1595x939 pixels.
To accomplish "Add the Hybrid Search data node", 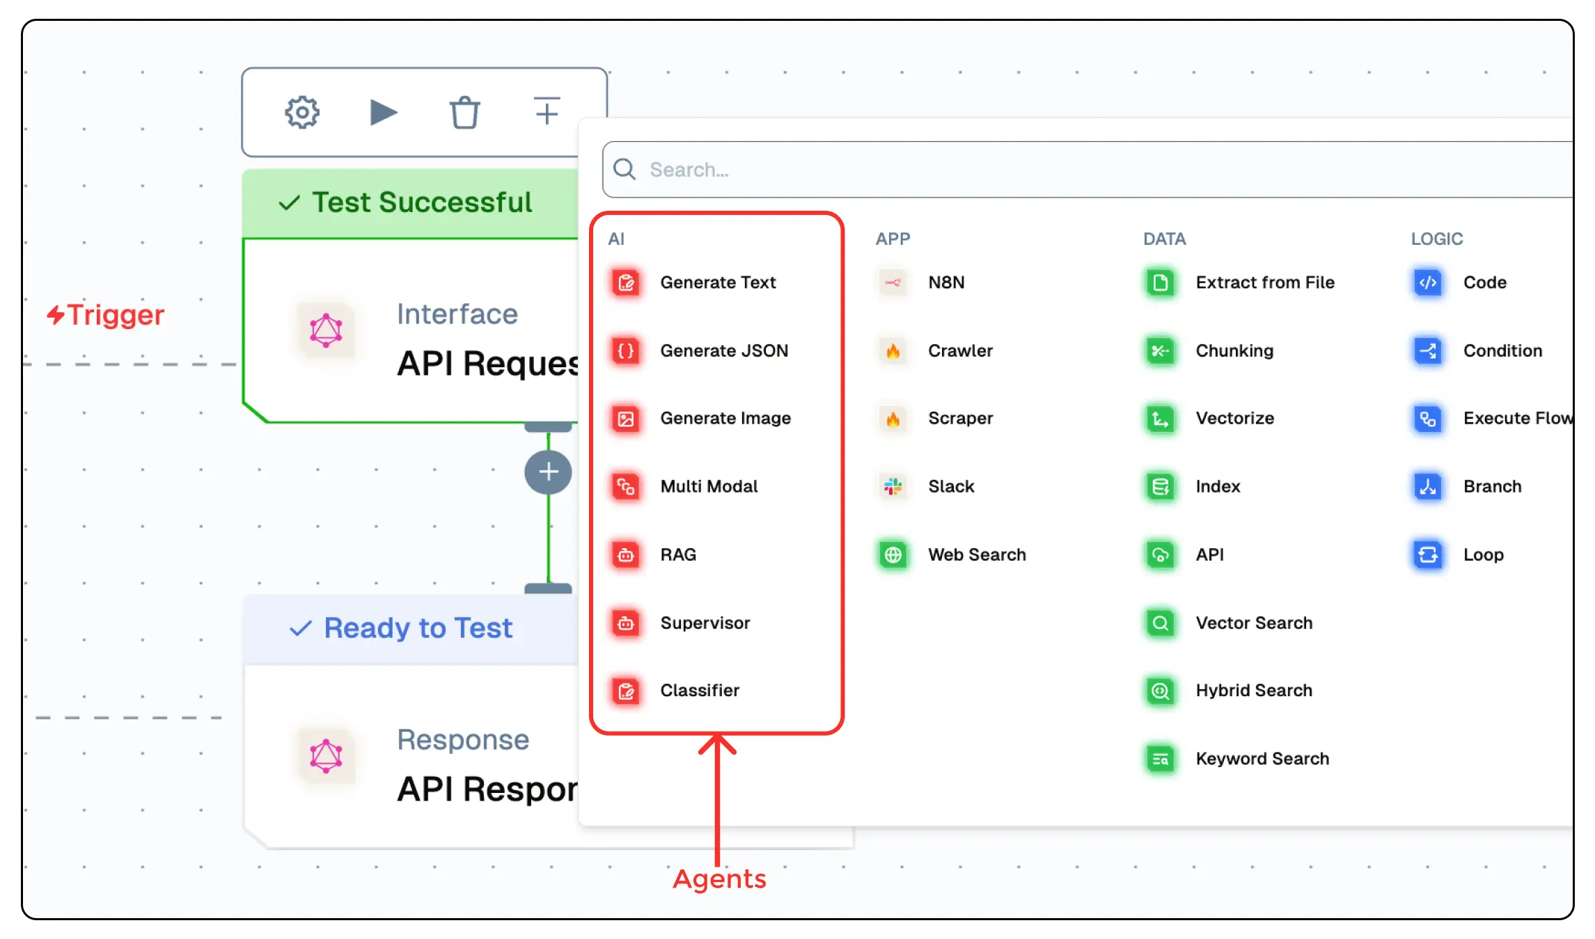I will (1253, 690).
